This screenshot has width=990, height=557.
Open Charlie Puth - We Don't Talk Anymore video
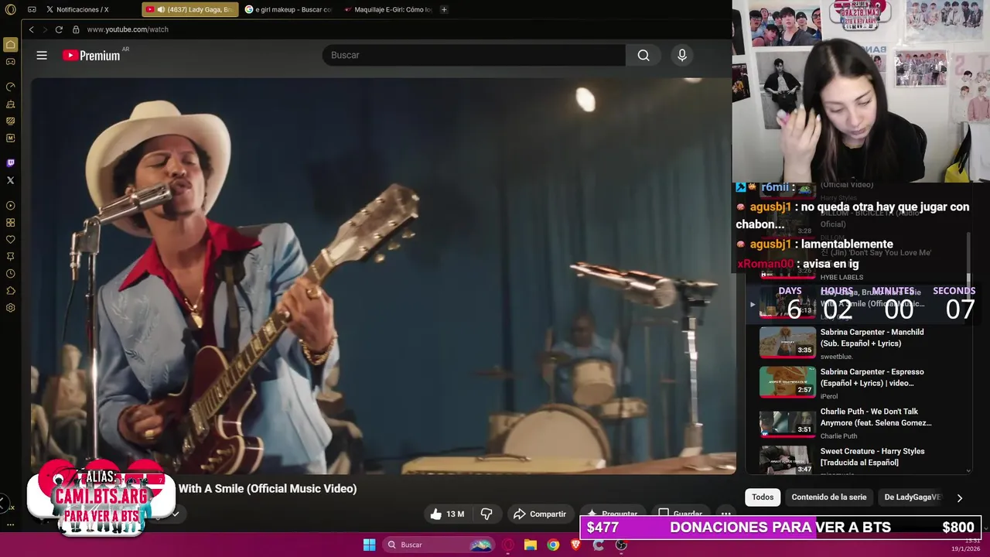pyautogui.click(x=847, y=422)
